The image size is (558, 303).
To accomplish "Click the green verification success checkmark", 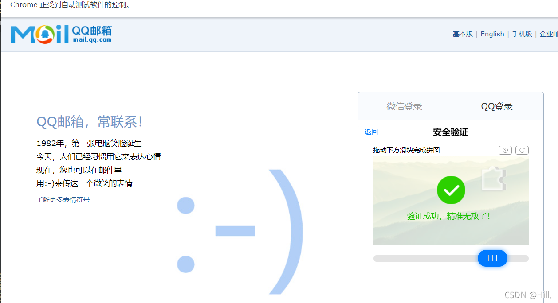I will [451, 190].
